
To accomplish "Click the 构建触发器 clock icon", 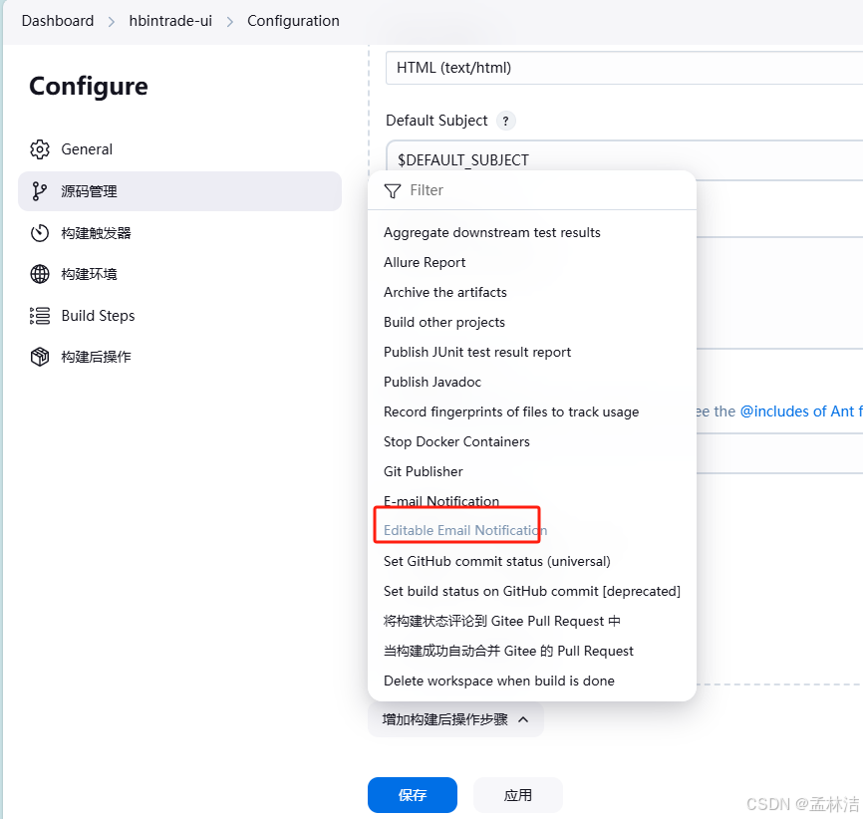I will click(40, 233).
